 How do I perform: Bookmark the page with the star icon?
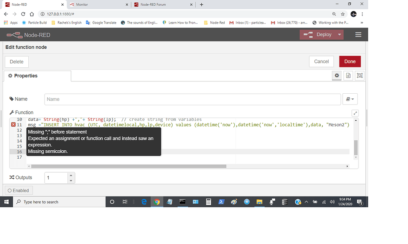[343, 14]
